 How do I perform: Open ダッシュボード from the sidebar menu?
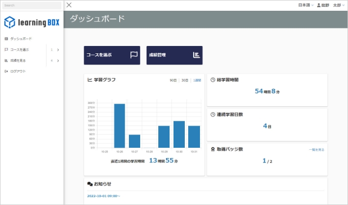coord(21,39)
